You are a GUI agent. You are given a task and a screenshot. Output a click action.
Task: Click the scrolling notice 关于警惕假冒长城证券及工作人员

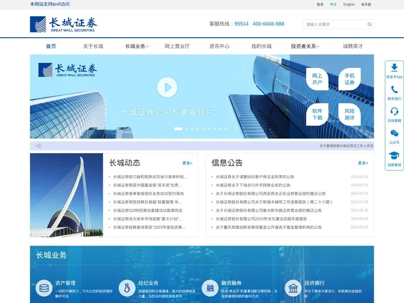(x=347, y=146)
